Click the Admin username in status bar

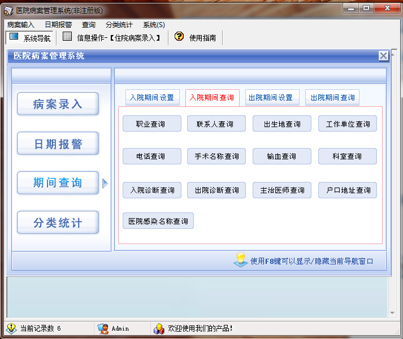click(120, 328)
